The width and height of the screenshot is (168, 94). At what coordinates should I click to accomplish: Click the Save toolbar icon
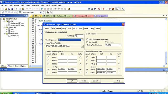pyautogui.click(x=9, y=9)
